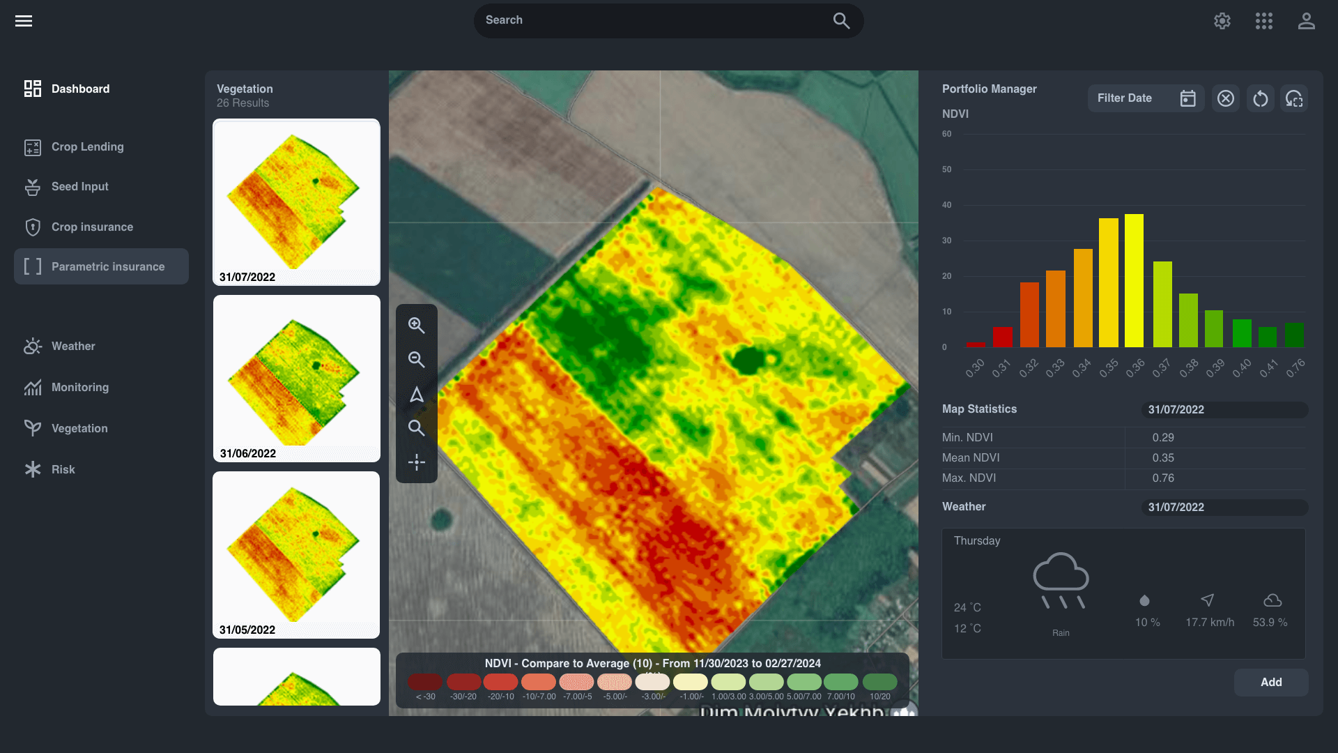Select the zoom-out tool on the map
The image size is (1338, 753).
click(416, 360)
